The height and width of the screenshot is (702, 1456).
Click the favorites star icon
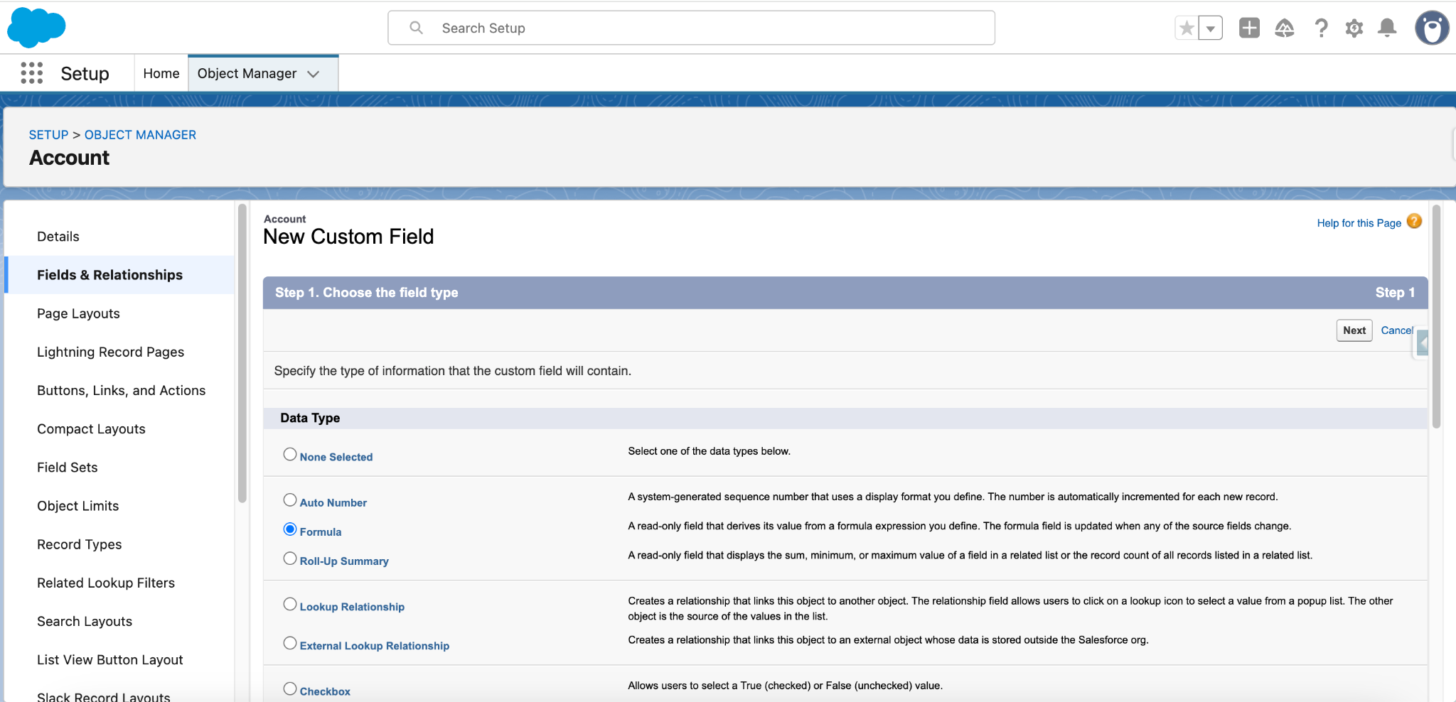(x=1187, y=28)
